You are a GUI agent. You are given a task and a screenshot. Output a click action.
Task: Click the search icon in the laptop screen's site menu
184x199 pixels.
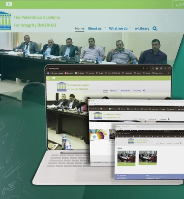pos(144,91)
